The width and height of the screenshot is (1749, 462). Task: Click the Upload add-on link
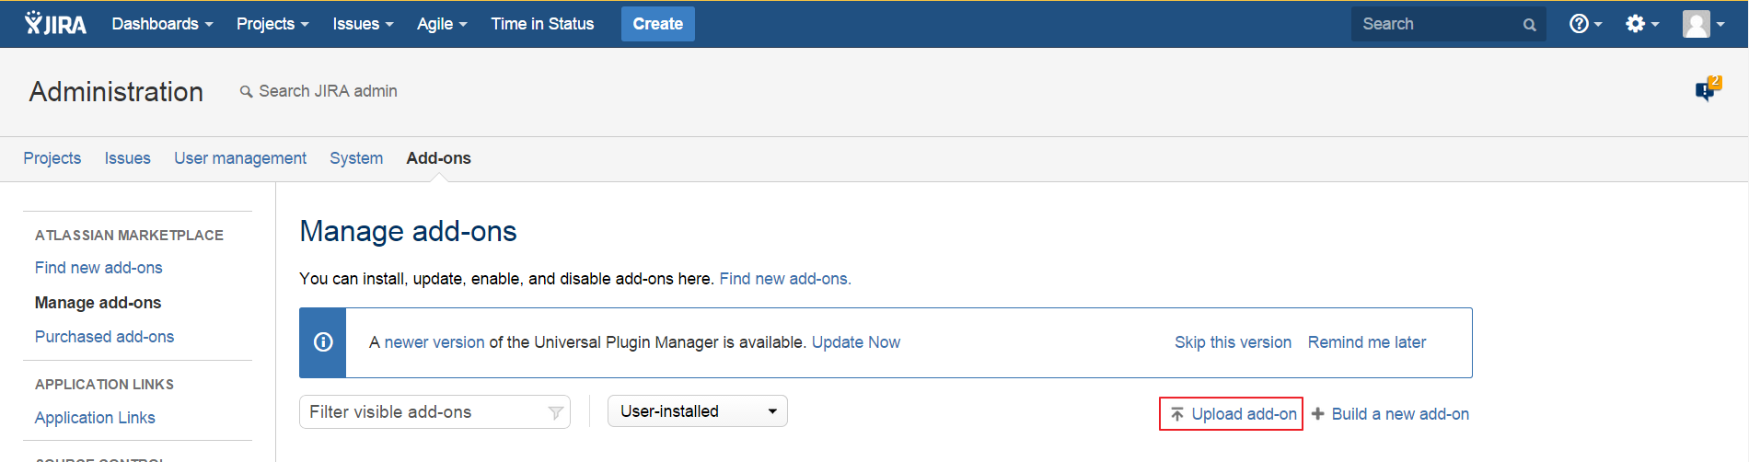coord(1234,414)
